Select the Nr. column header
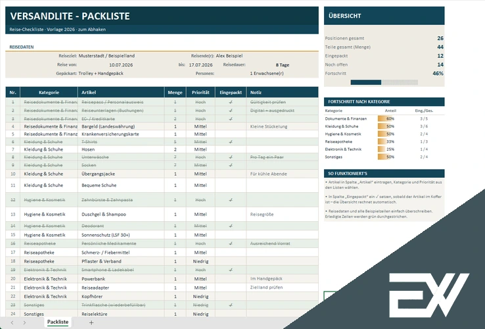This screenshot has width=485, height=329. 12,92
